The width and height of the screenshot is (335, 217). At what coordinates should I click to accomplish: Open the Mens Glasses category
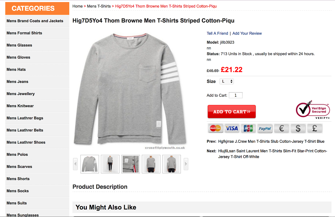19,45
